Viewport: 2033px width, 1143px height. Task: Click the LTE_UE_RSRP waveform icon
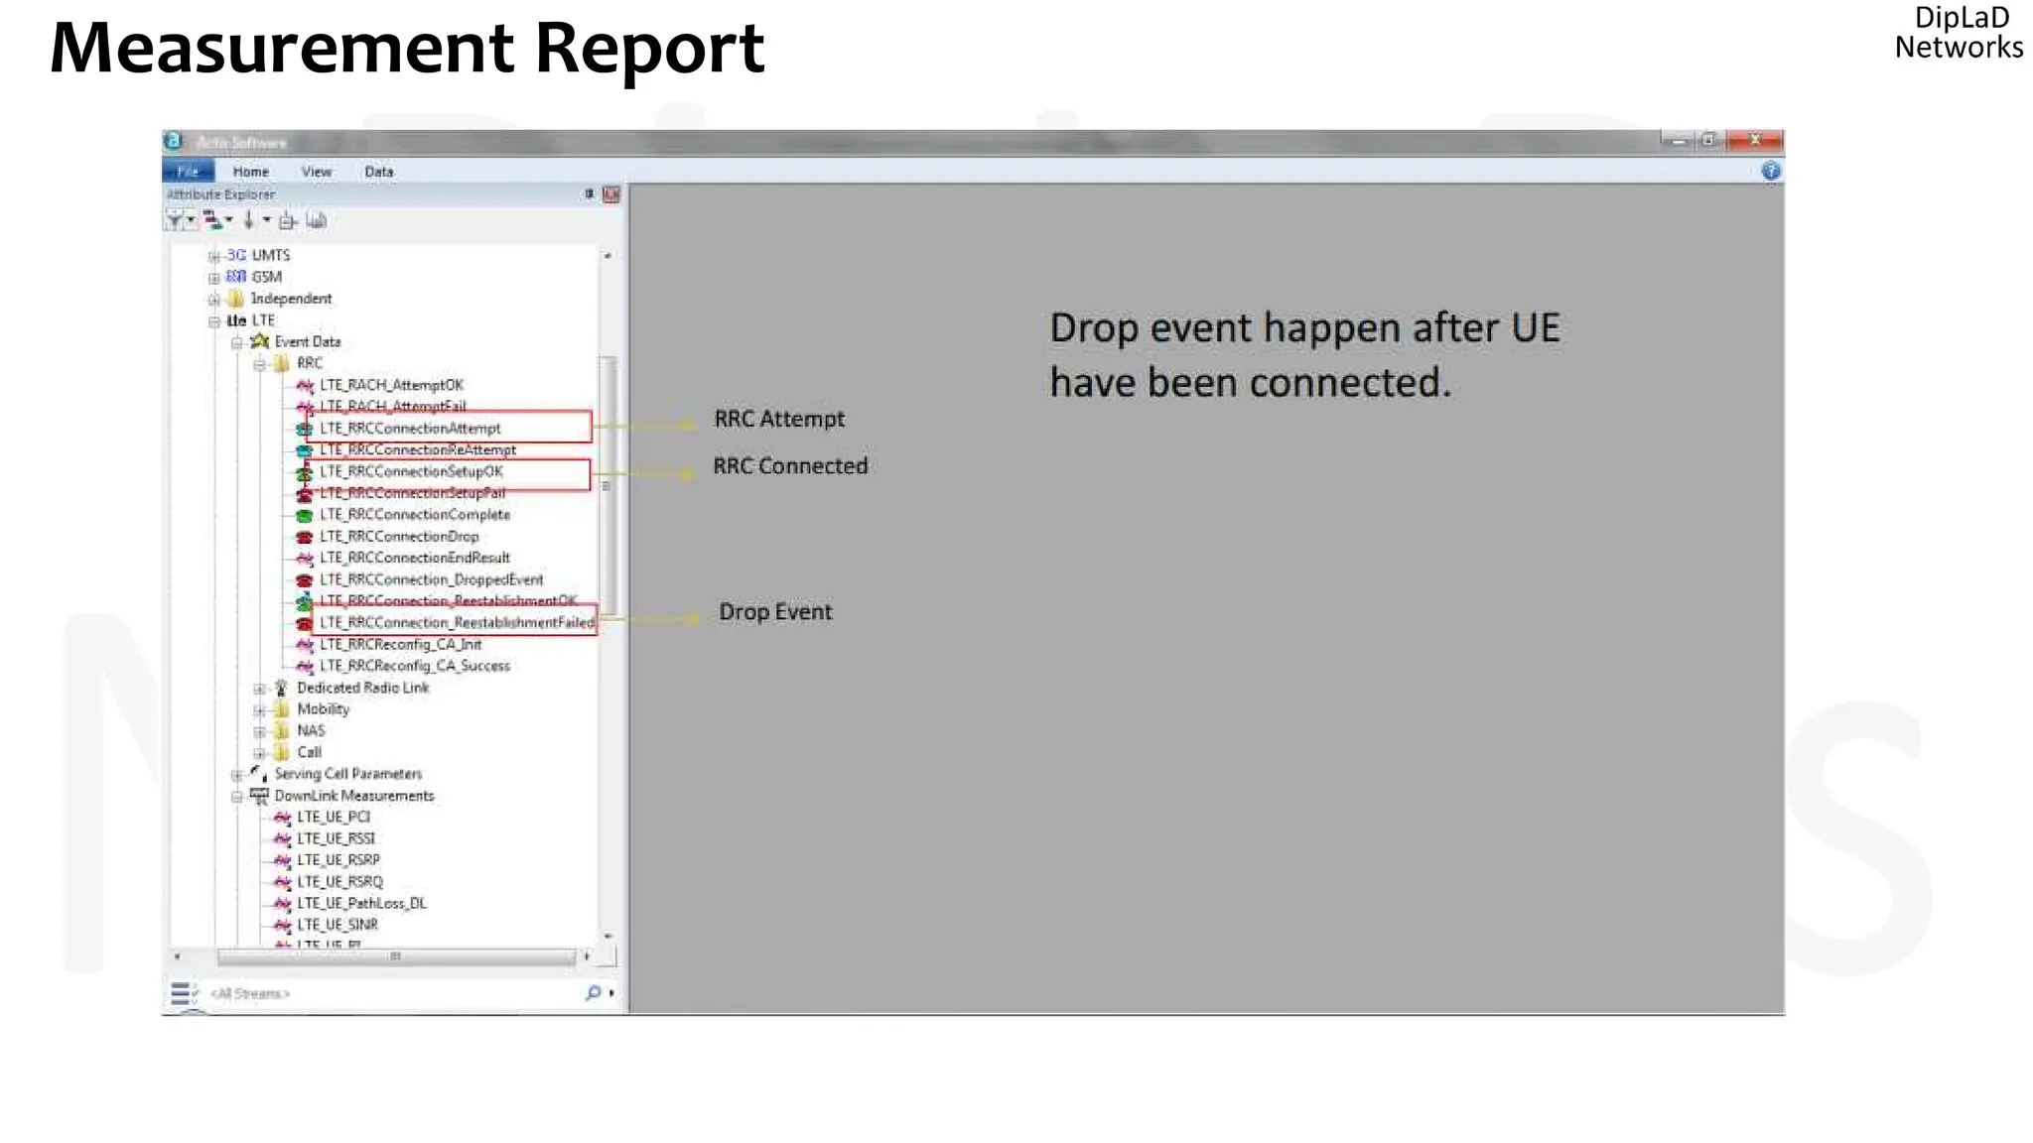(x=282, y=861)
